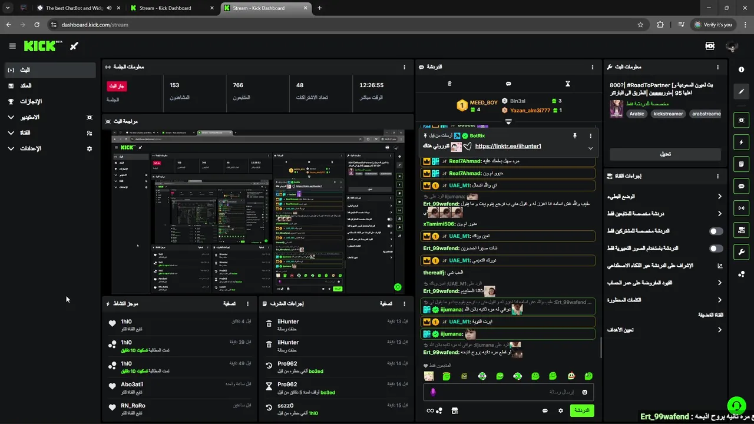Open followers-only chat chevron
754x424 pixels.
coord(719,214)
